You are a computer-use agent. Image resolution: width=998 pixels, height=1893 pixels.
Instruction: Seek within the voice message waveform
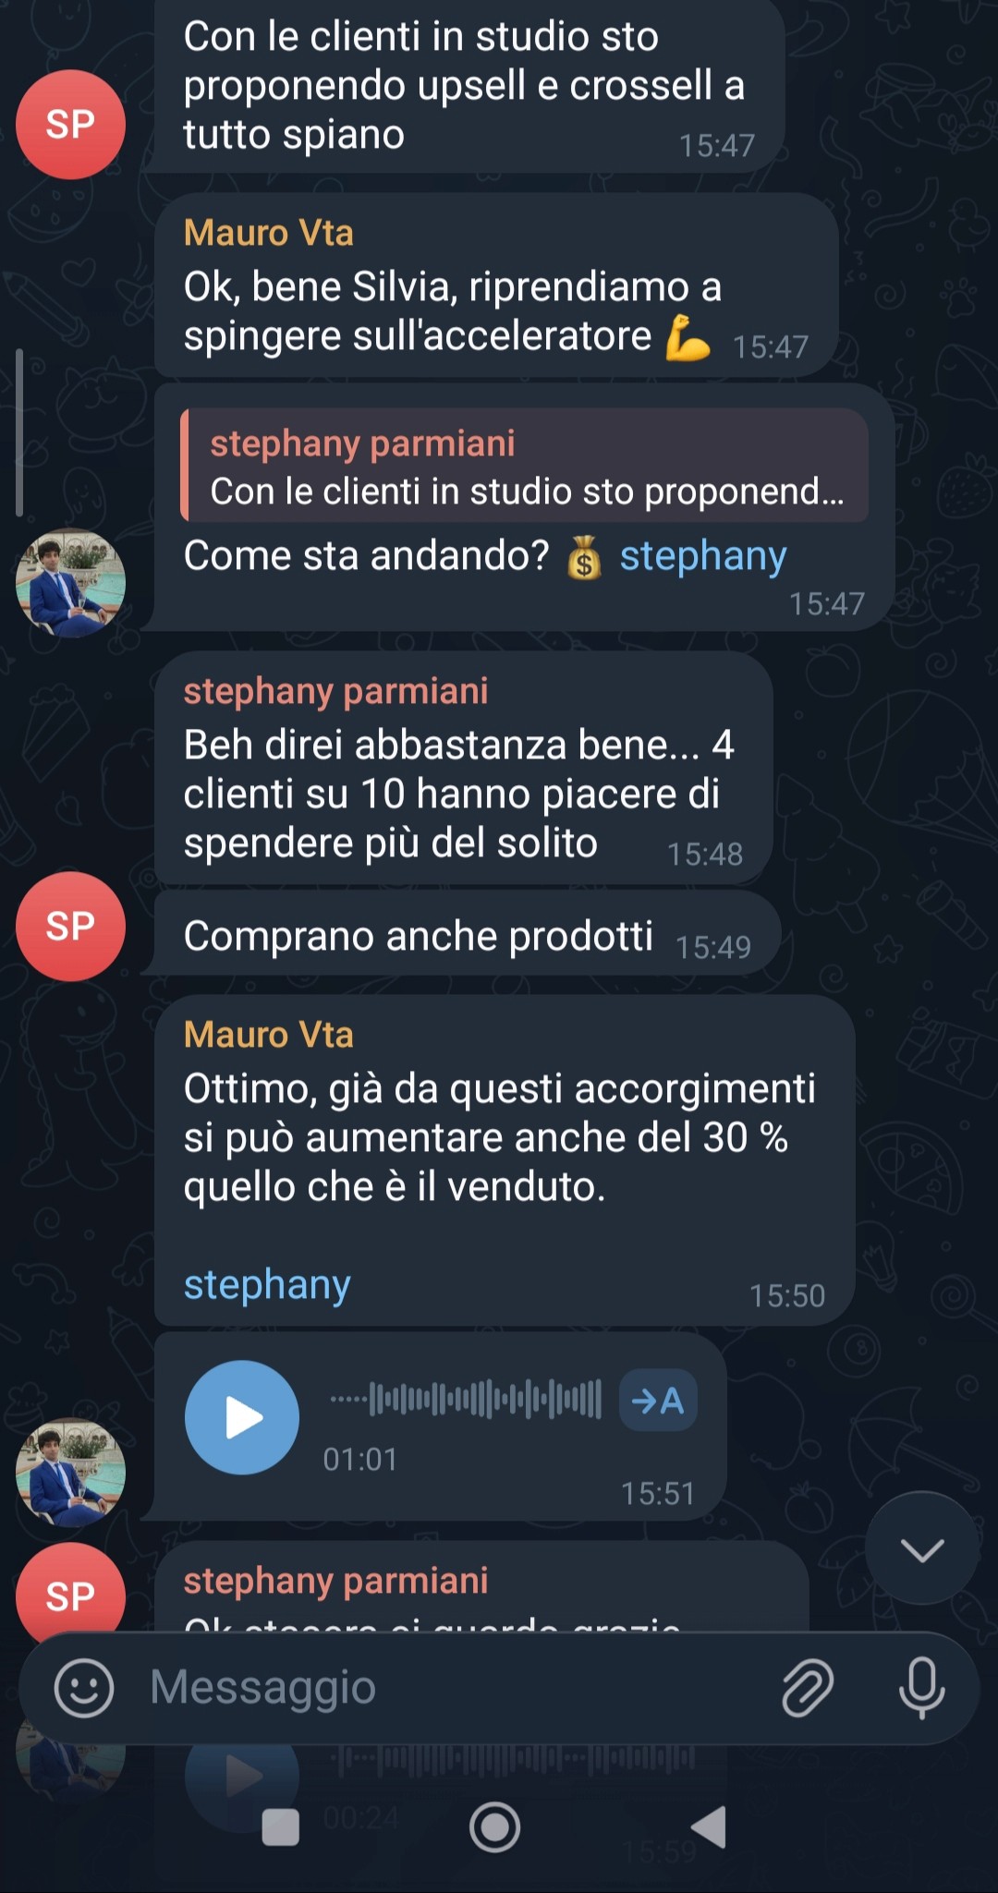tap(467, 1399)
